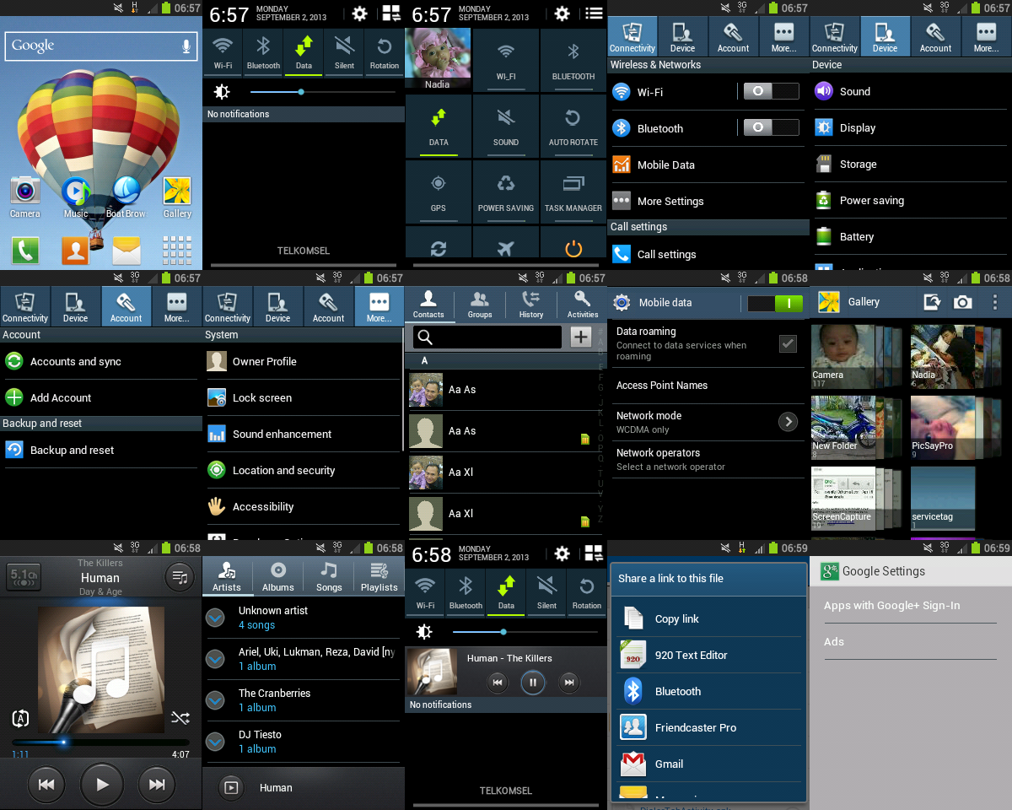Expand the DJ Tiesto artist entry
The image size is (1012, 810).
point(216,742)
